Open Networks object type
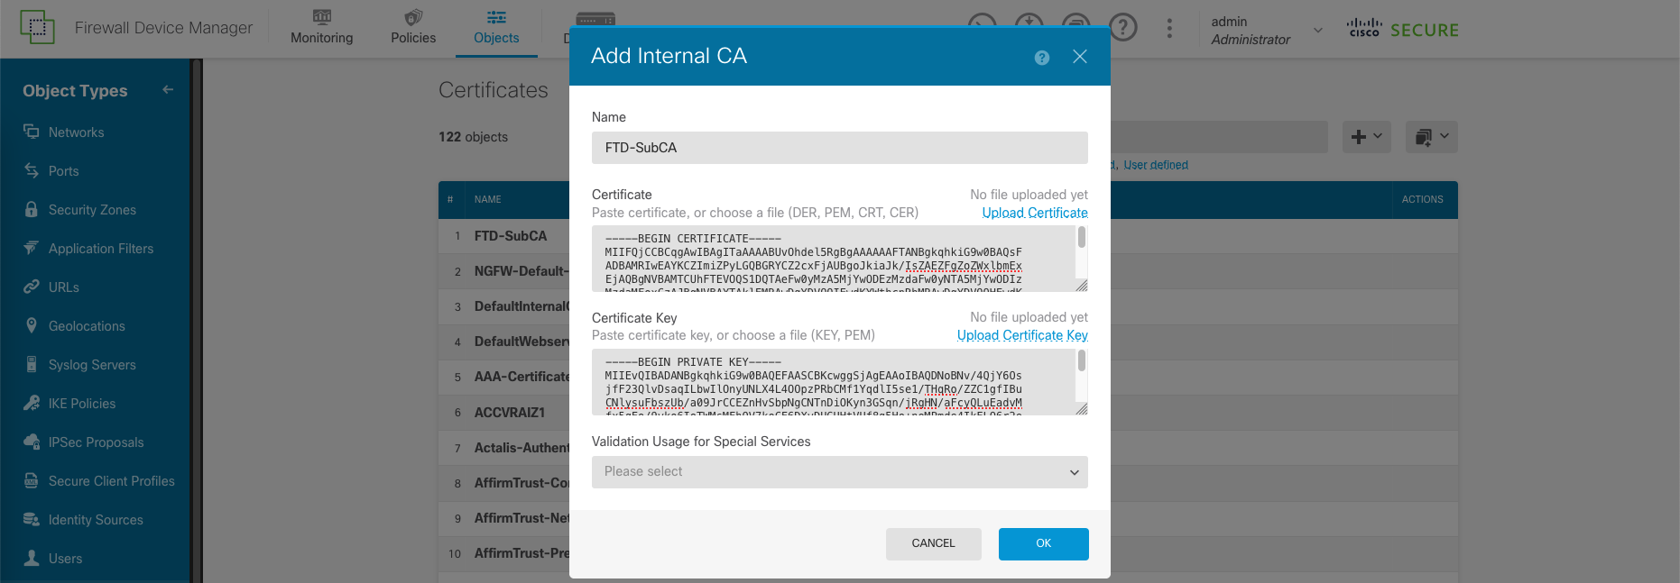The width and height of the screenshot is (1680, 583). 76,132
